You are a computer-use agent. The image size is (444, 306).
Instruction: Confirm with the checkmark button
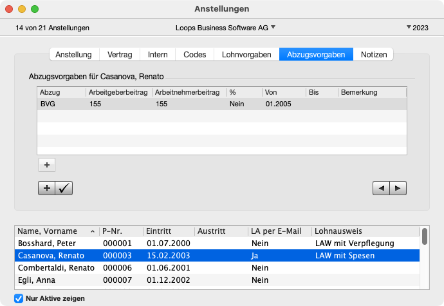[64, 188]
